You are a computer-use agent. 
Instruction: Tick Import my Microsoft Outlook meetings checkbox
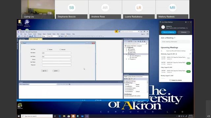(162, 51)
